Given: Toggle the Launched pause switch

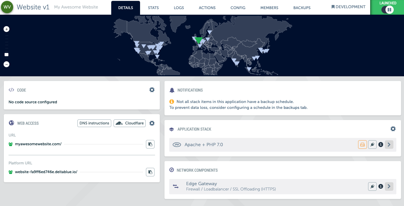Looking at the screenshot, I should pyautogui.click(x=387, y=10).
